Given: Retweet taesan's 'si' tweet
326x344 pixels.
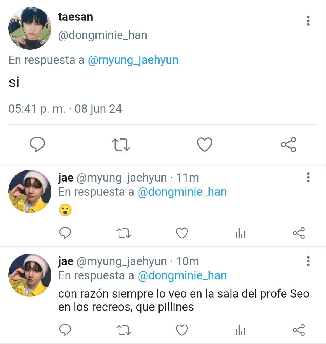Looking at the screenshot, I should (x=121, y=145).
